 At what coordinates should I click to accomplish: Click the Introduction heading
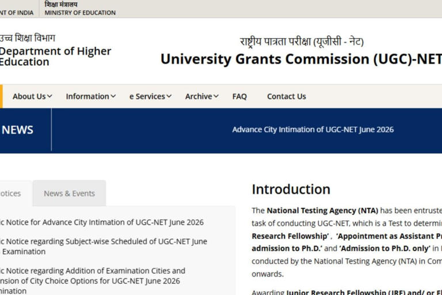(291, 190)
